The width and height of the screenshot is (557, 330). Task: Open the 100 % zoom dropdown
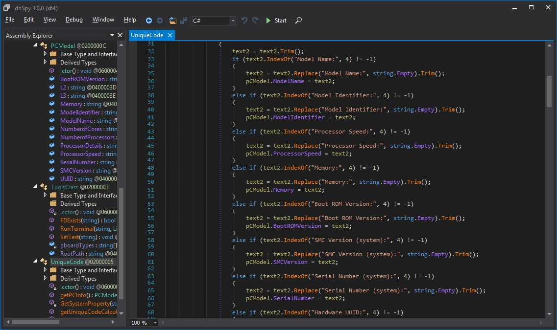pos(155,323)
